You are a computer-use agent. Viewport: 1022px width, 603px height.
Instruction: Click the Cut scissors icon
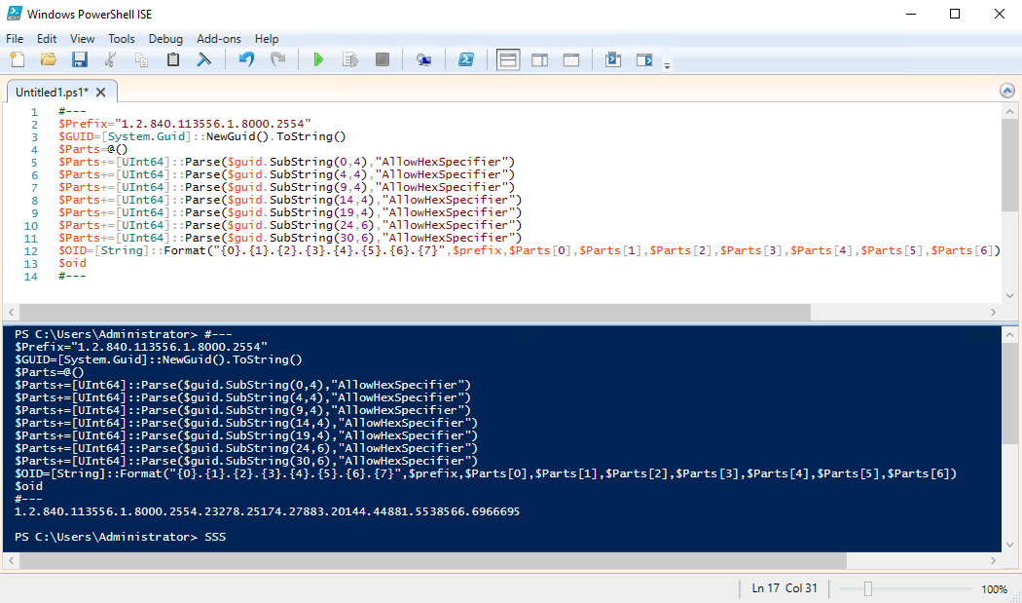click(x=110, y=60)
